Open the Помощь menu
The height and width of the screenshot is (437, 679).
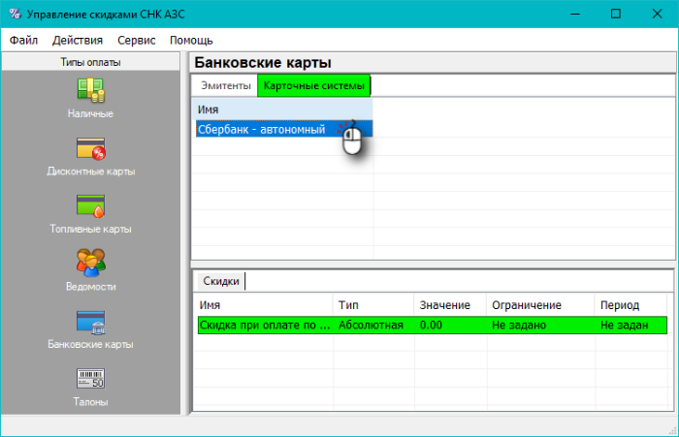tap(191, 41)
